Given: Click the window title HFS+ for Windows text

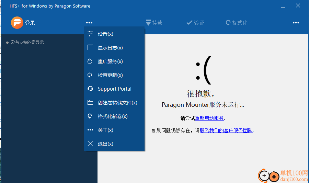Looking at the screenshot, I should click(50, 6).
